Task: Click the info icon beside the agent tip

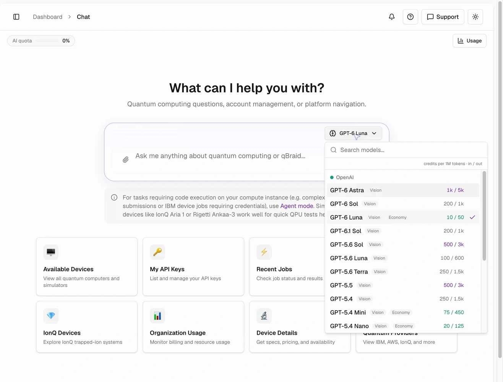Action: (x=114, y=197)
